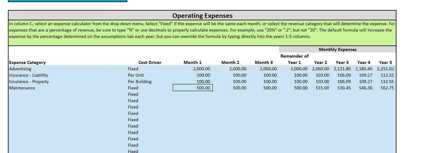Click the Remainder of Year 1 header
426x153 pixels.
click(294, 59)
